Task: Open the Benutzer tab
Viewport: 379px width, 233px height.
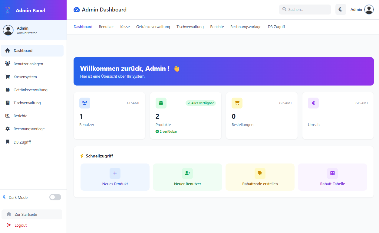Action: click(106, 27)
